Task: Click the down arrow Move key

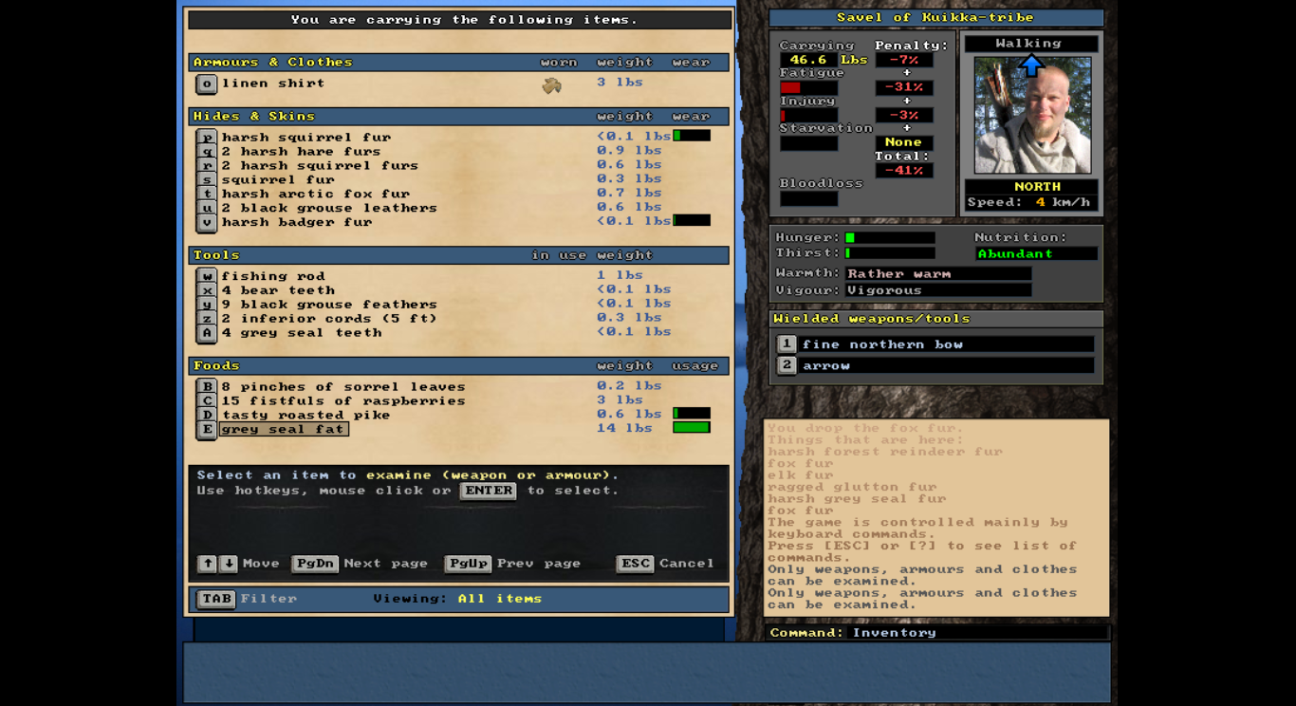Action: 229,564
